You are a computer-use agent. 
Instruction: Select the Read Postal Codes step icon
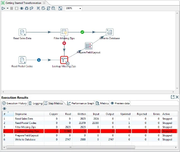[22, 60]
